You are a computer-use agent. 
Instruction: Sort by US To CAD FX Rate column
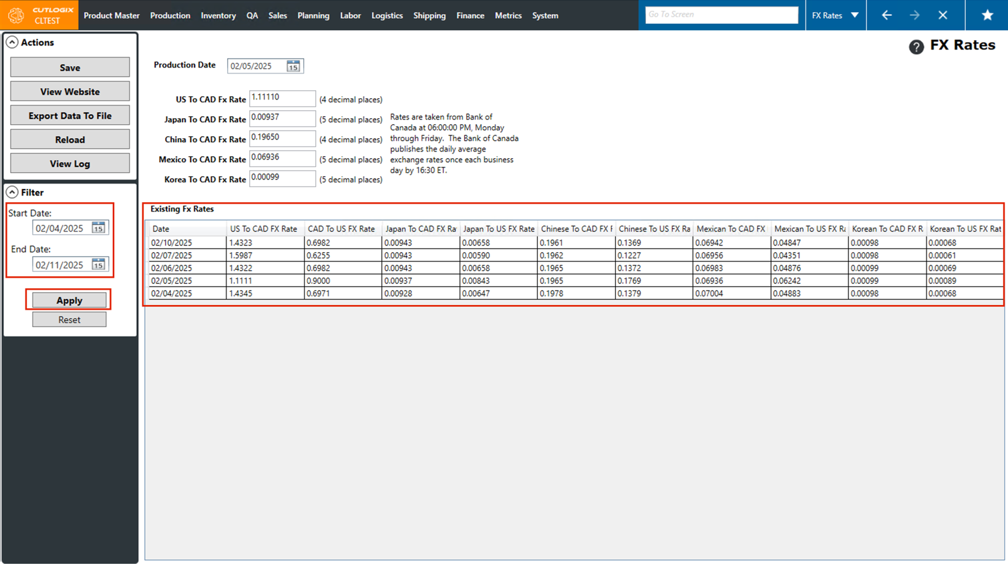[x=264, y=229]
